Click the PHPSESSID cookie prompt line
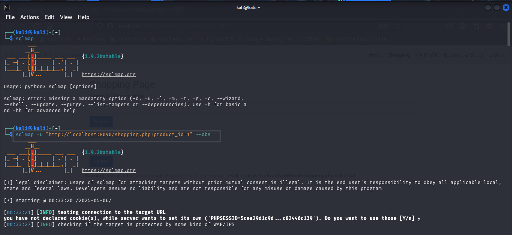This screenshot has height=235, width=512. click(212, 218)
